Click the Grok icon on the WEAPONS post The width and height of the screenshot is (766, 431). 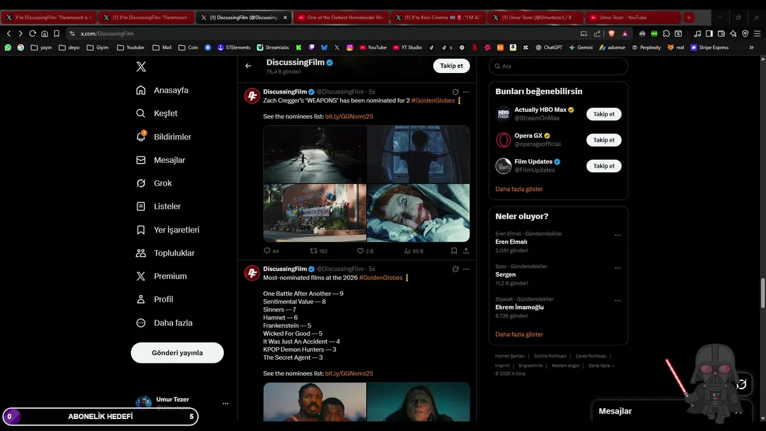(455, 92)
